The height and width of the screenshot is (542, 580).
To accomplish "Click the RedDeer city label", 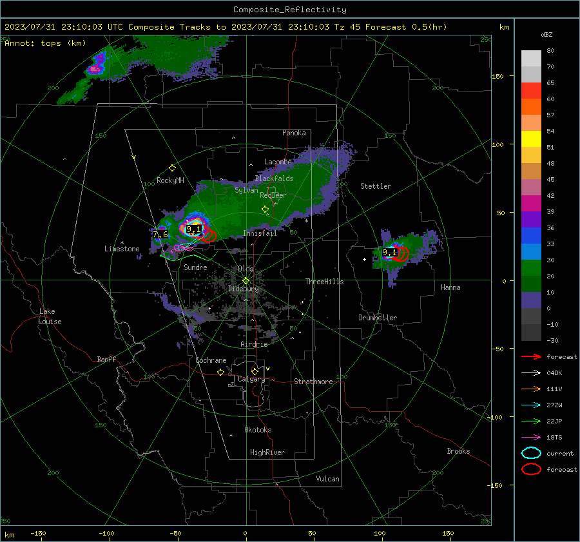I will coord(273,195).
